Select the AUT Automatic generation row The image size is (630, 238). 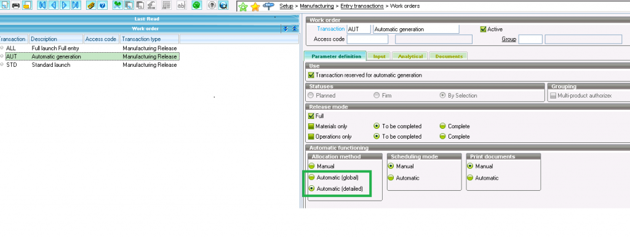(x=92, y=56)
